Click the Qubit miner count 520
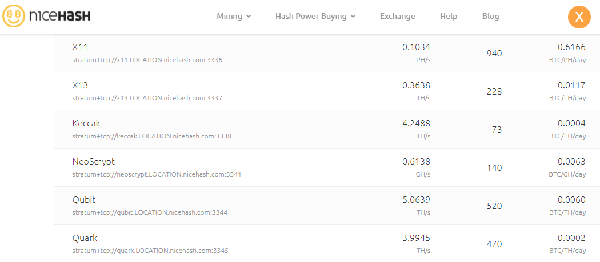The image size is (600, 262). [494, 206]
